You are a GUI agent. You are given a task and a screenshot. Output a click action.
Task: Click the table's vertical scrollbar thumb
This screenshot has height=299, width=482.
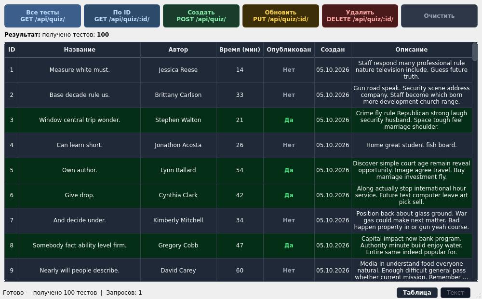tap(475, 52)
